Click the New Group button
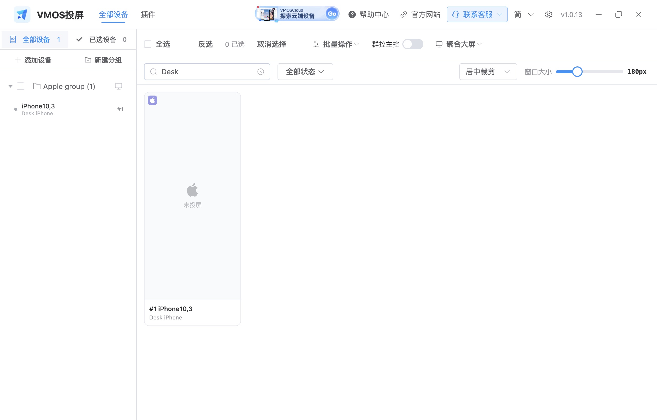 [x=103, y=60]
